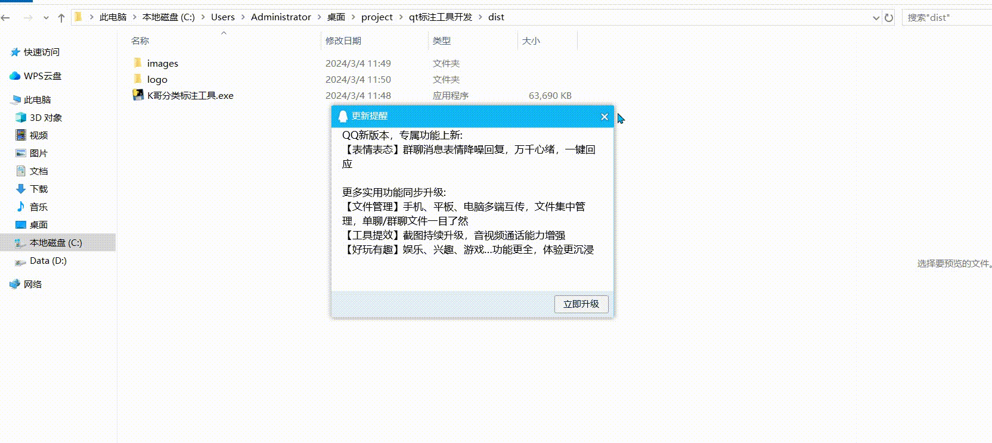Click the search "dist" box
The image size is (992, 443).
948,18
